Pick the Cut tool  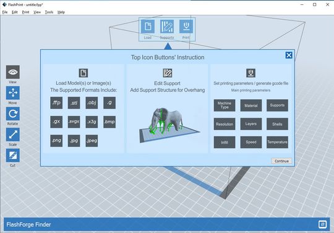click(13, 155)
